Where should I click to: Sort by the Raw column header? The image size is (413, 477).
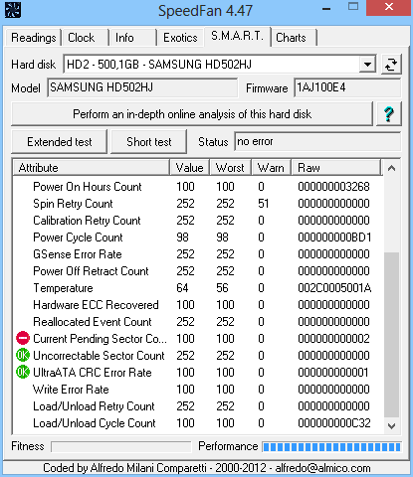335,168
